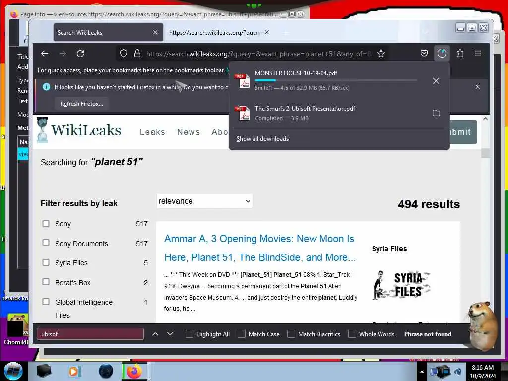Screen dimensions: 508x381
Task: Show Smurfs 2 PDF in folder
Action: click(x=436, y=113)
